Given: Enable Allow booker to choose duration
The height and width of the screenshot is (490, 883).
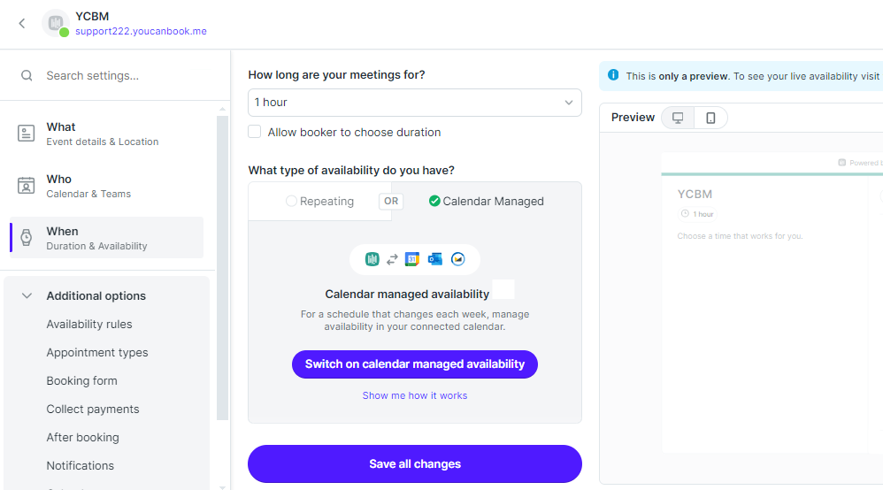Looking at the screenshot, I should (x=255, y=132).
